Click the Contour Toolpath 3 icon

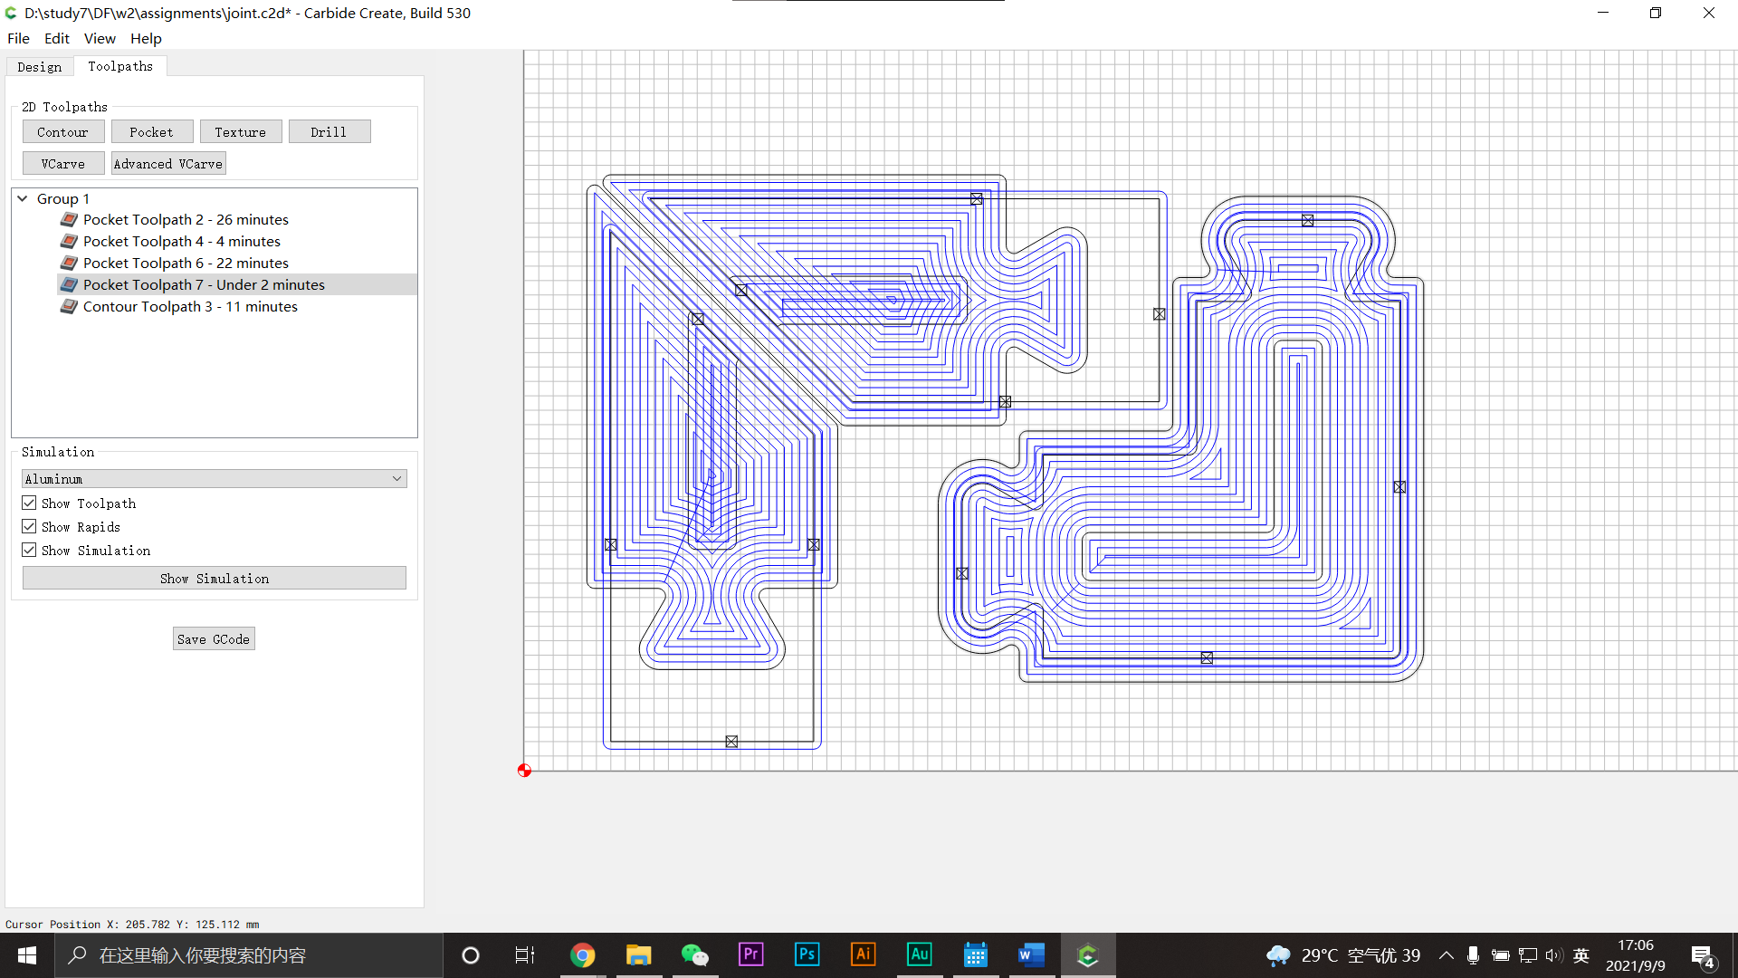[69, 306]
